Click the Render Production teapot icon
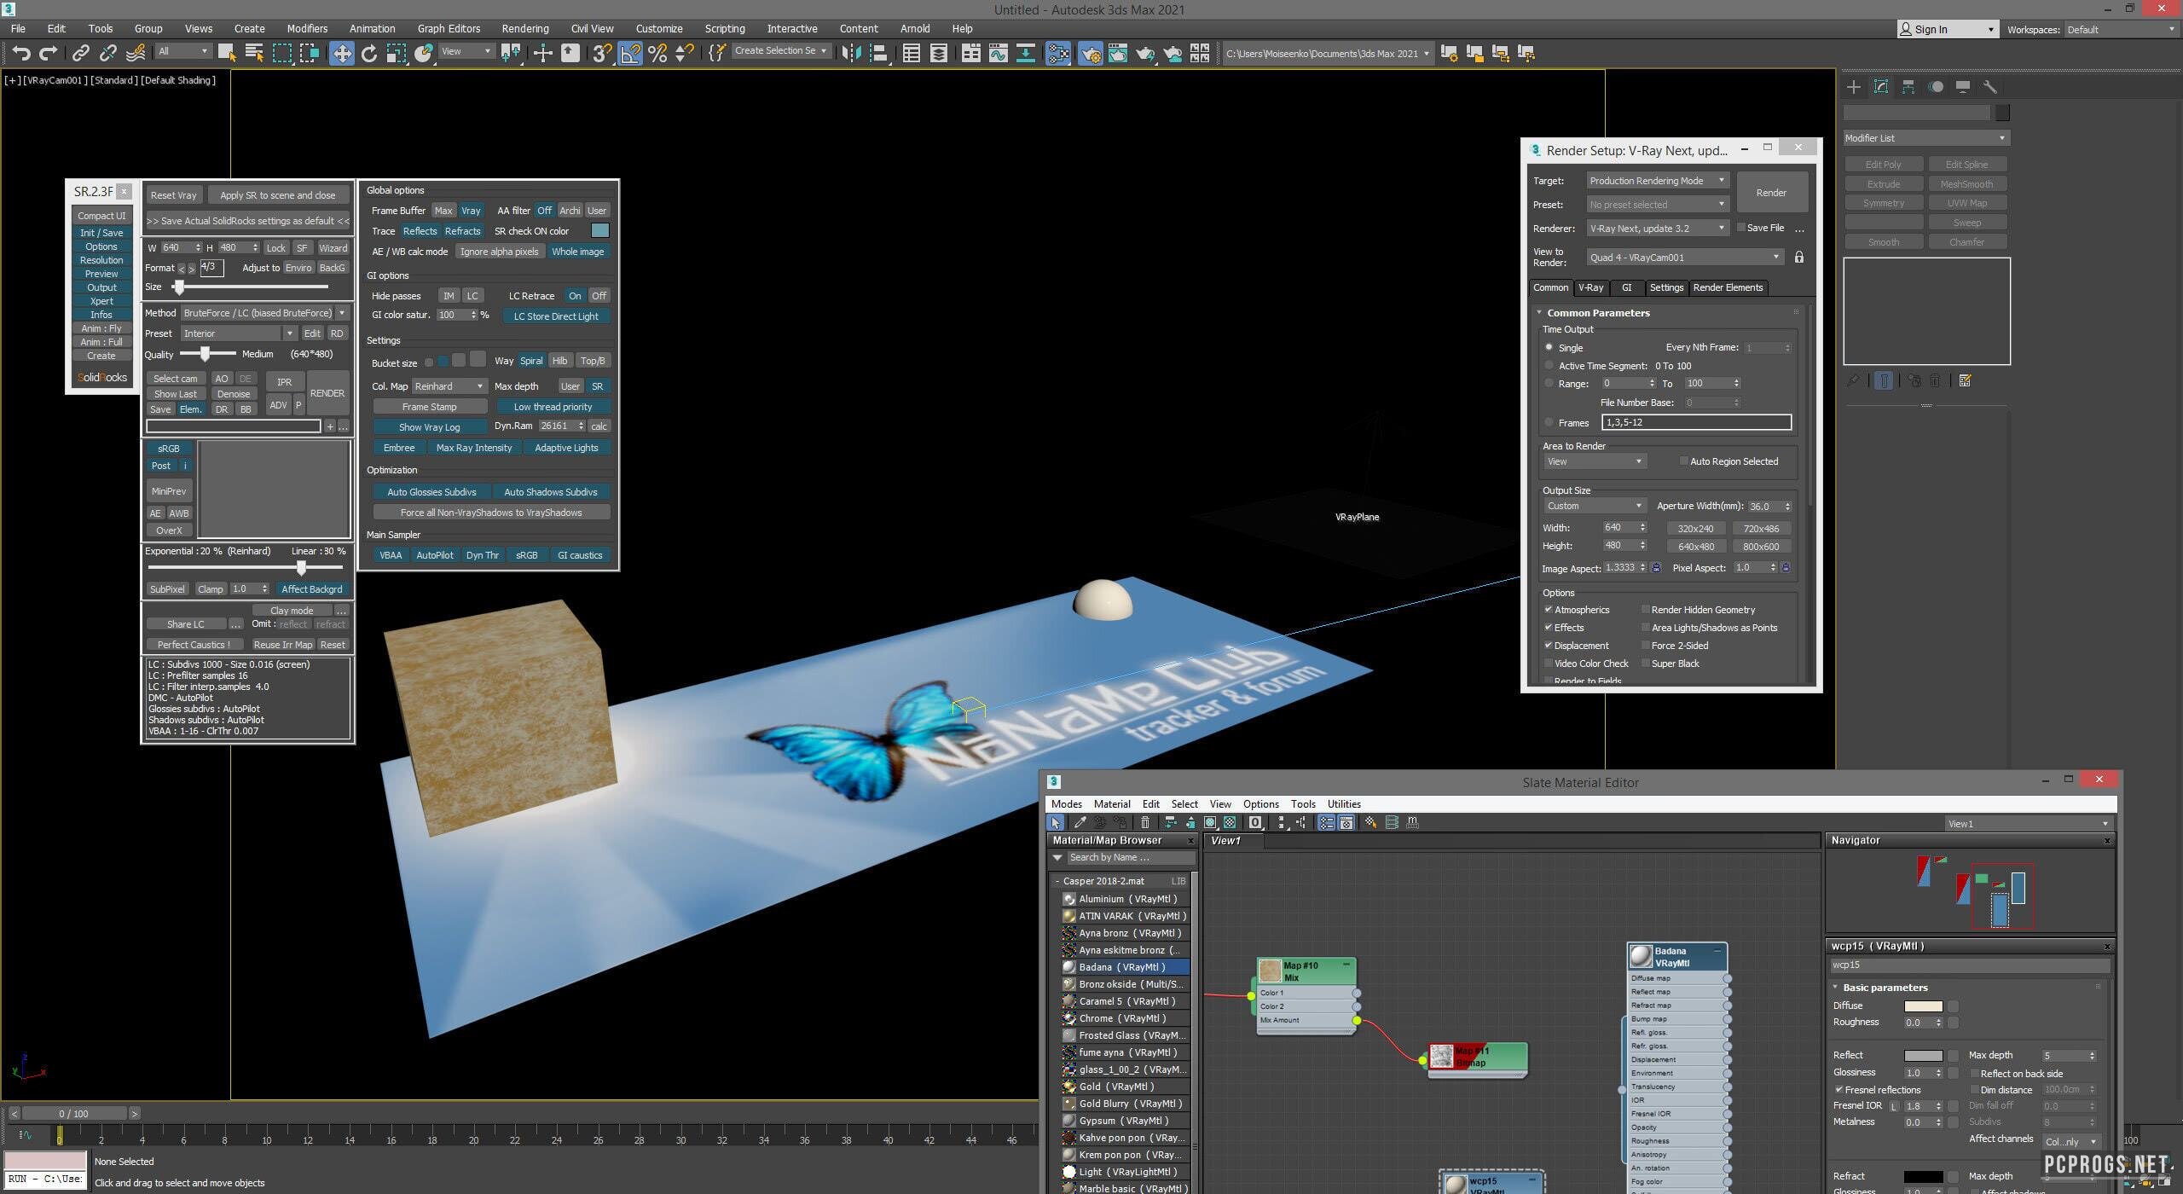 [1144, 53]
